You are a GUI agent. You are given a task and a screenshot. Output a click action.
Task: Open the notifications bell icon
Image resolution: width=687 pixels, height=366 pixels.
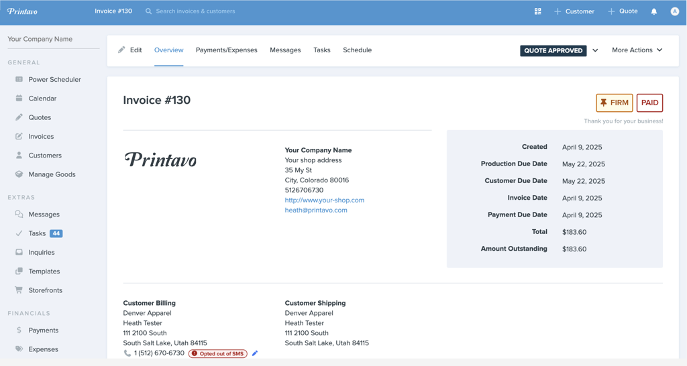[x=653, y=11]
